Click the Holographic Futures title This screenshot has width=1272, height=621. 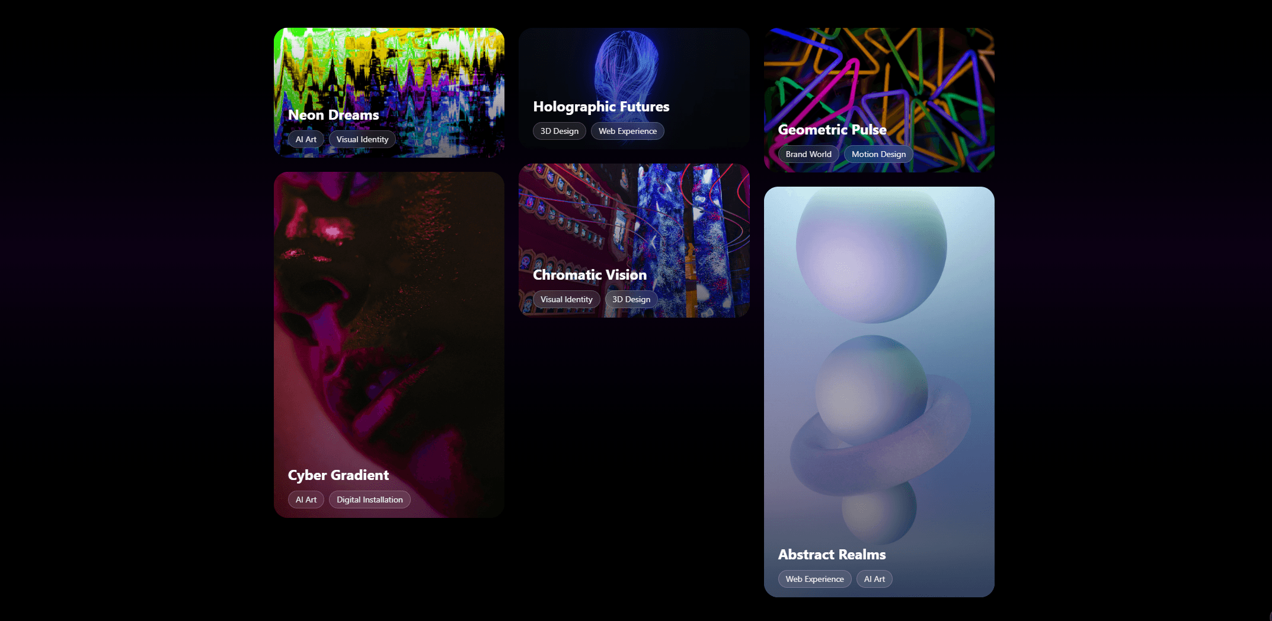pyautogui.click(x=601, y=107)
